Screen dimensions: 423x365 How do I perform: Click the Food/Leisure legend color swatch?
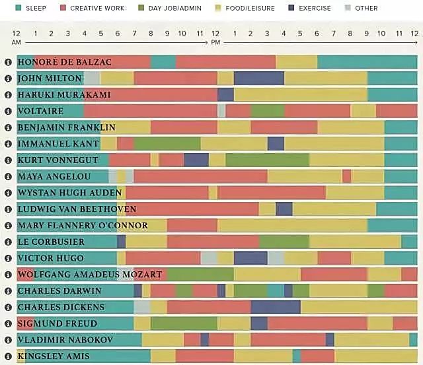(218, 8)
